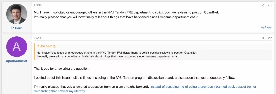The height and width of the screenshot is (94, 276).
Task: Click the 2/5/20 date on P. Carr's post
Action: (x=38, y=5)
